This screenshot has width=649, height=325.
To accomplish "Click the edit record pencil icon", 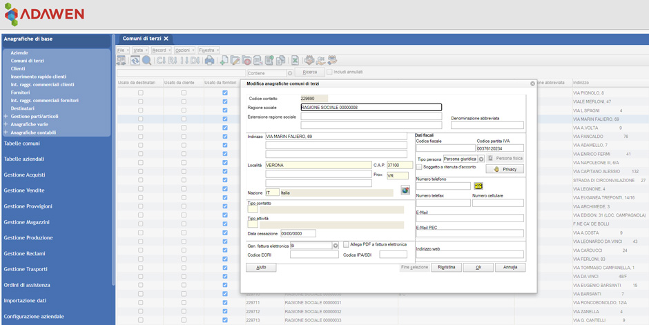I will click(x=235, y=61).
